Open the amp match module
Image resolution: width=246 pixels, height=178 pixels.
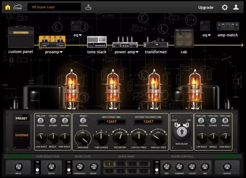click(x=228, y=26)
